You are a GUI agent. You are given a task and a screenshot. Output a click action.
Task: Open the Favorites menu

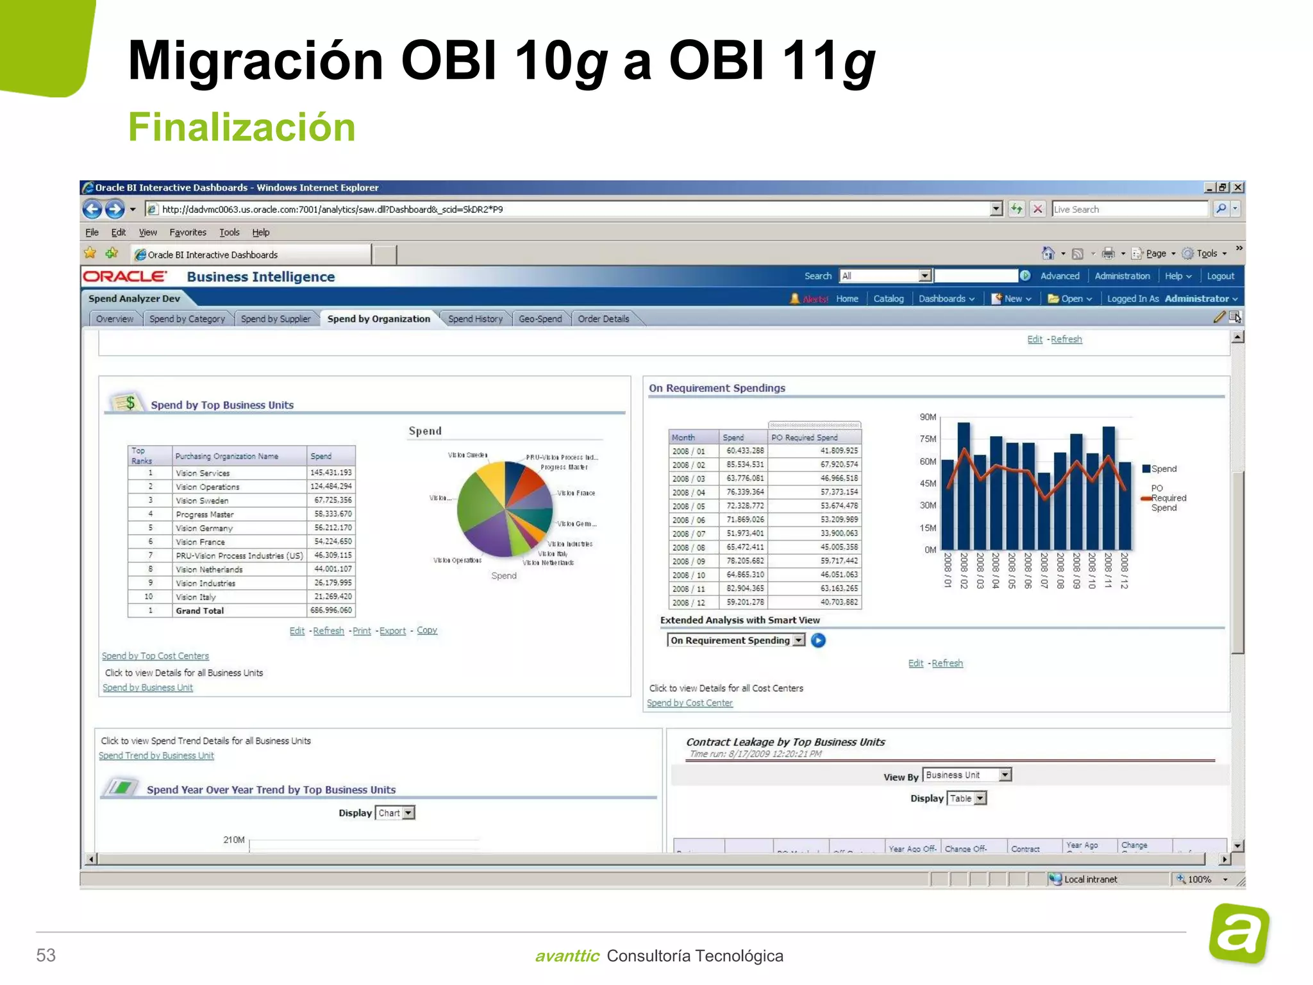pyautogui.click(x=188, y=232)
